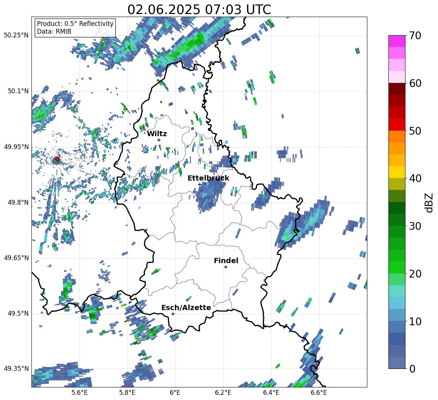Click the colorbar value 20
The width and height of the screenshot is (438, 400).
415,273
